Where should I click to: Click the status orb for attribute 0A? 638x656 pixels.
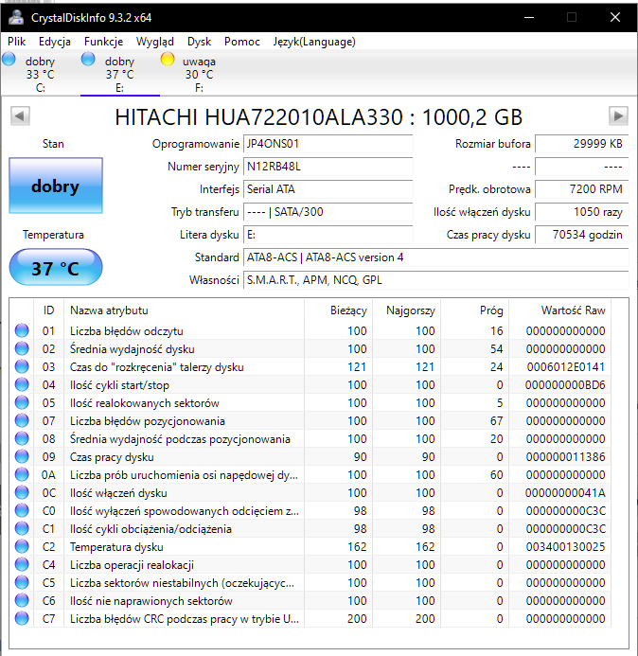click(x=22, y=474)
